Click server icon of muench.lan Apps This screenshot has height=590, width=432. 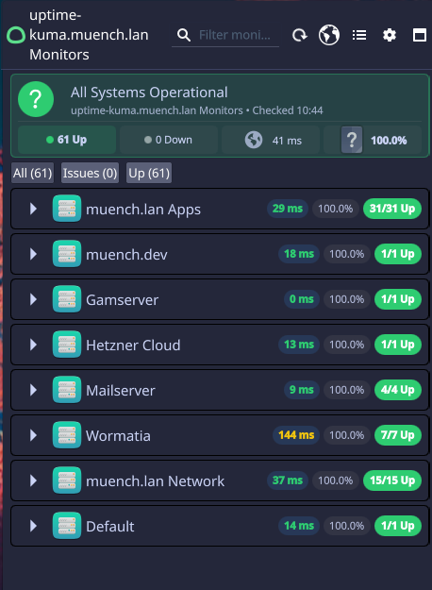pos(67,209)
